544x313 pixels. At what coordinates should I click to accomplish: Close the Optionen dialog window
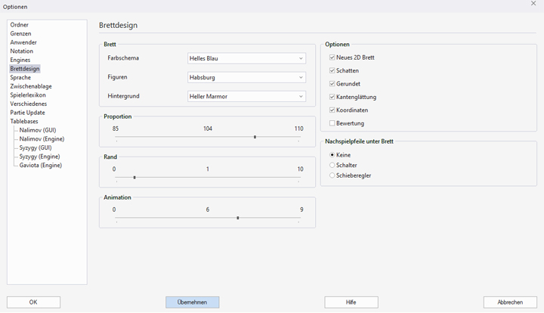[533, 5]
